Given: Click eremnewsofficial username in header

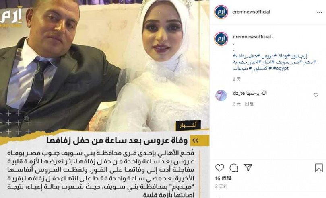Looking at the screenshot, I should tap(251, 12).
